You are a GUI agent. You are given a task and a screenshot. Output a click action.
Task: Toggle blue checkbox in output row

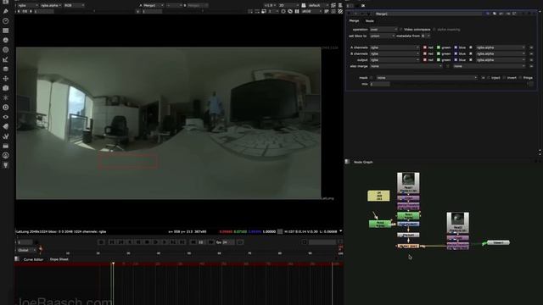456,60
